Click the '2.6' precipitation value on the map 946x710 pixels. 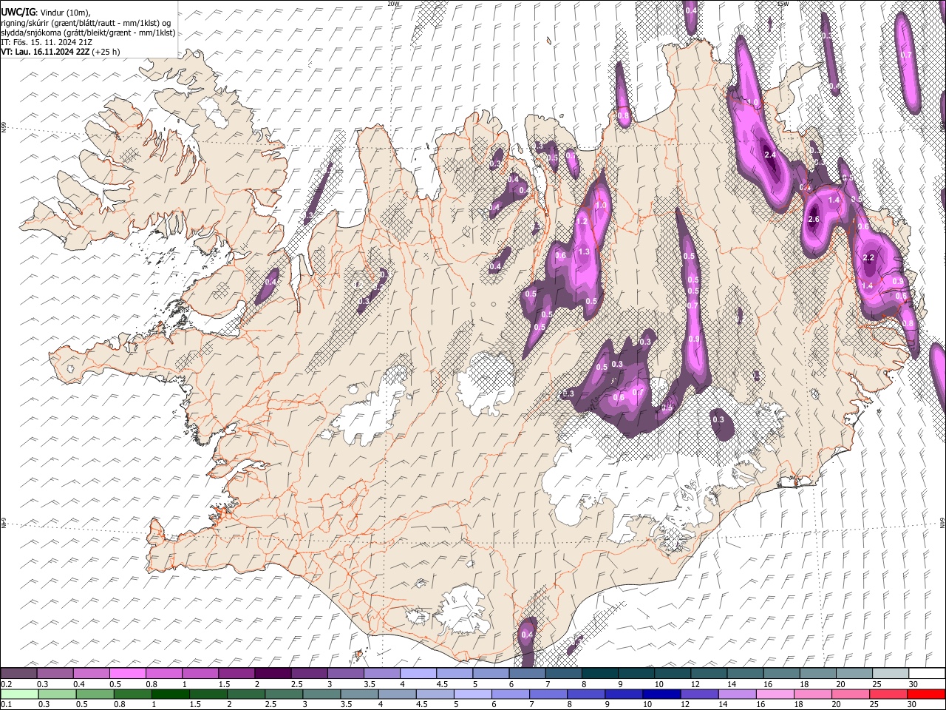pyautogui.click(x=814, y=220)
